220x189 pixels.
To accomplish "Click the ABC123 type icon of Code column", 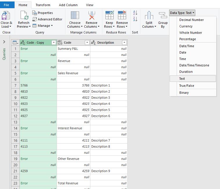I will (x=60, y=43).
